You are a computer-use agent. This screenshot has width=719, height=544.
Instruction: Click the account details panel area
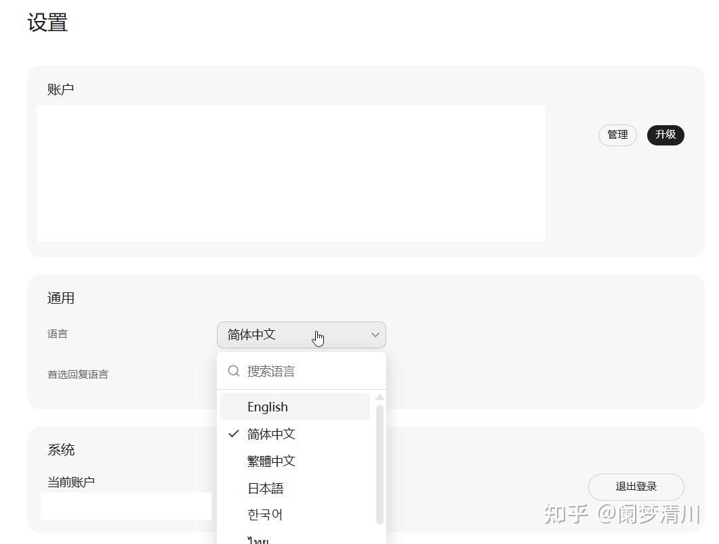(x=291, y=173)
